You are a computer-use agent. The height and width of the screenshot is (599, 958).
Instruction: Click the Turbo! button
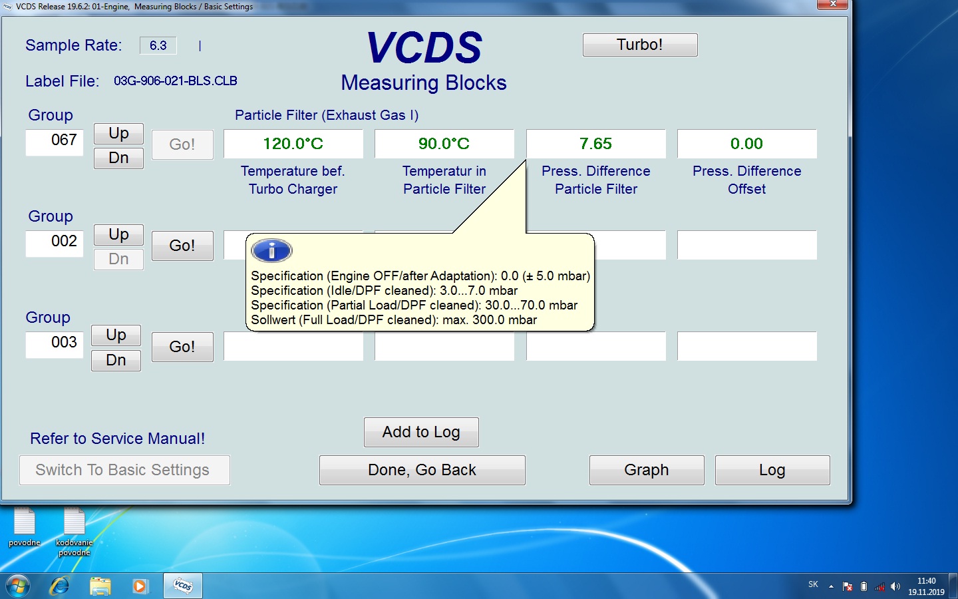pos(640,45)
